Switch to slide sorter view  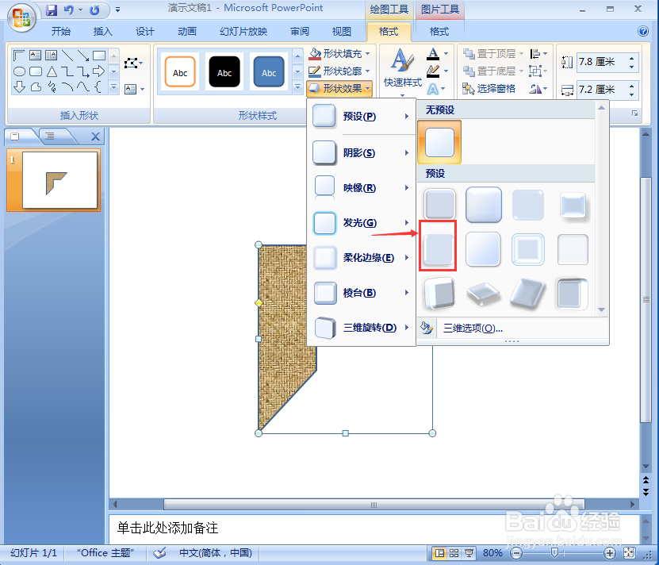click(x=454, y=553)
